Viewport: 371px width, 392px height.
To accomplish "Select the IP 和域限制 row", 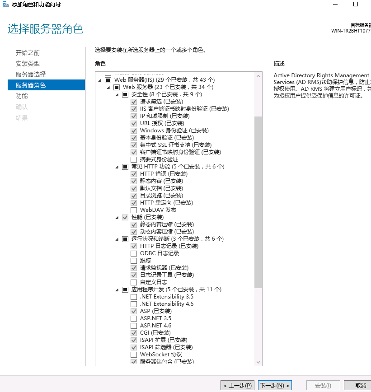I will (x=164, y=116).
